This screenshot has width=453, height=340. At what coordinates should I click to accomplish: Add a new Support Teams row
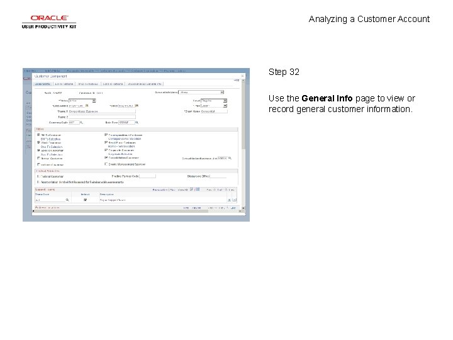click(230, 200)
